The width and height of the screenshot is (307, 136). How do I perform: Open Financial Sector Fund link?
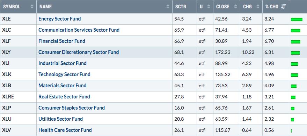62,41
